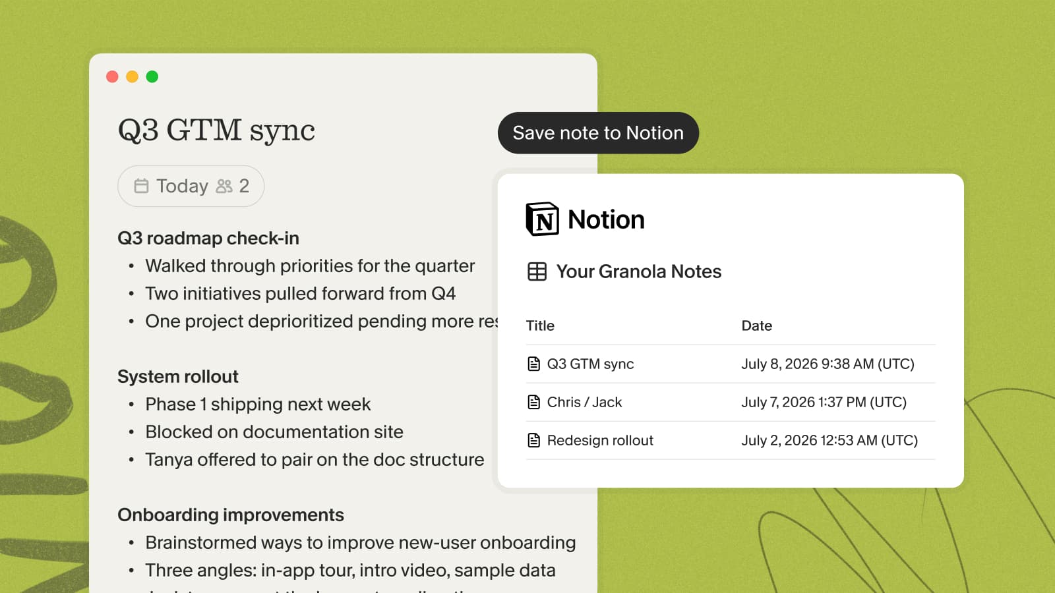Click bullet Three angles: in-app tour, intro video
The height and width of the screenshot is (593, 1055).
coord(350,570)
